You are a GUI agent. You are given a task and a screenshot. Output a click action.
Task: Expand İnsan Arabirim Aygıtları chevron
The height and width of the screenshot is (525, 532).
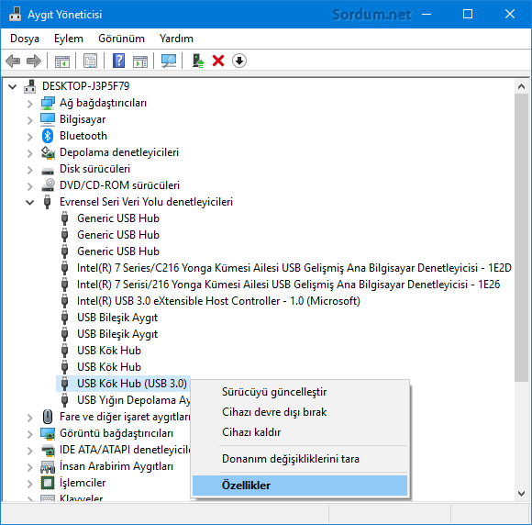click(x=30, y=467)
